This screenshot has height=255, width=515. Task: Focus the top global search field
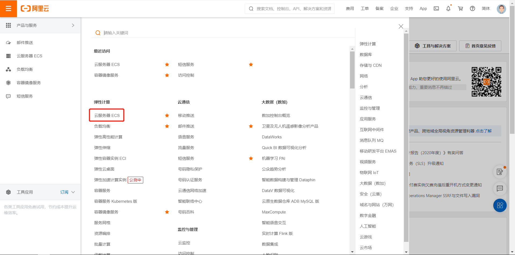pos(290,9)
